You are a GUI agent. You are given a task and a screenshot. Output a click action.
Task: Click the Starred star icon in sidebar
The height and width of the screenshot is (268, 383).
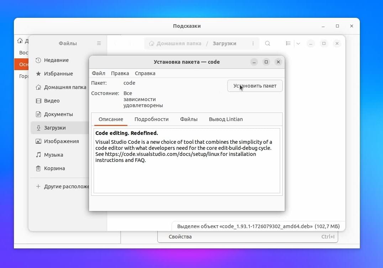(38, 74)
